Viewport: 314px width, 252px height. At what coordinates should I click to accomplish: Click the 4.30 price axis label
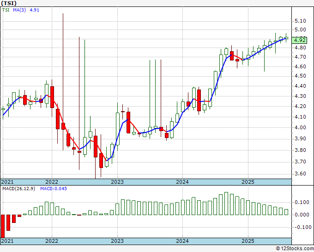click(x=300, y=96)
